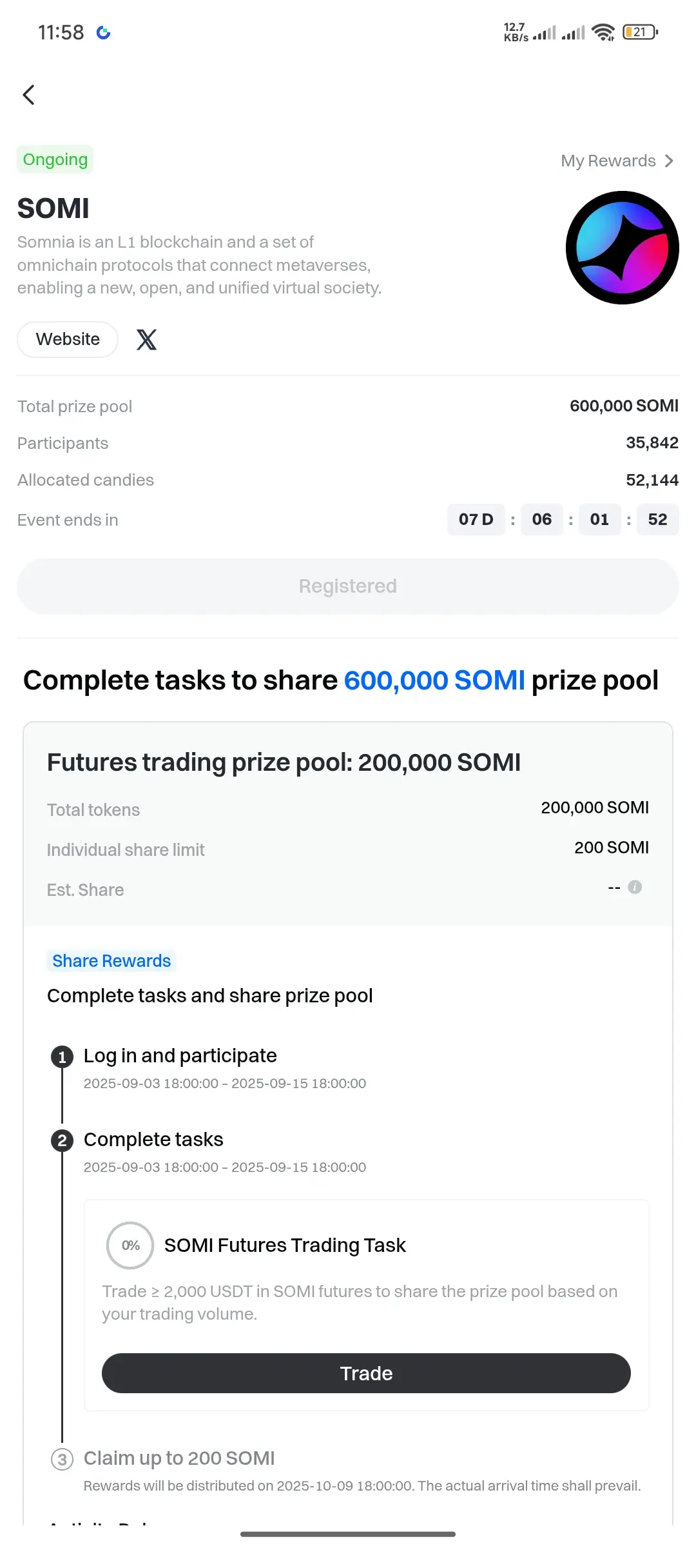Open the X (Twitter) social icon
The width and height of the screenshot is (696, 1548).
(146, 339)
